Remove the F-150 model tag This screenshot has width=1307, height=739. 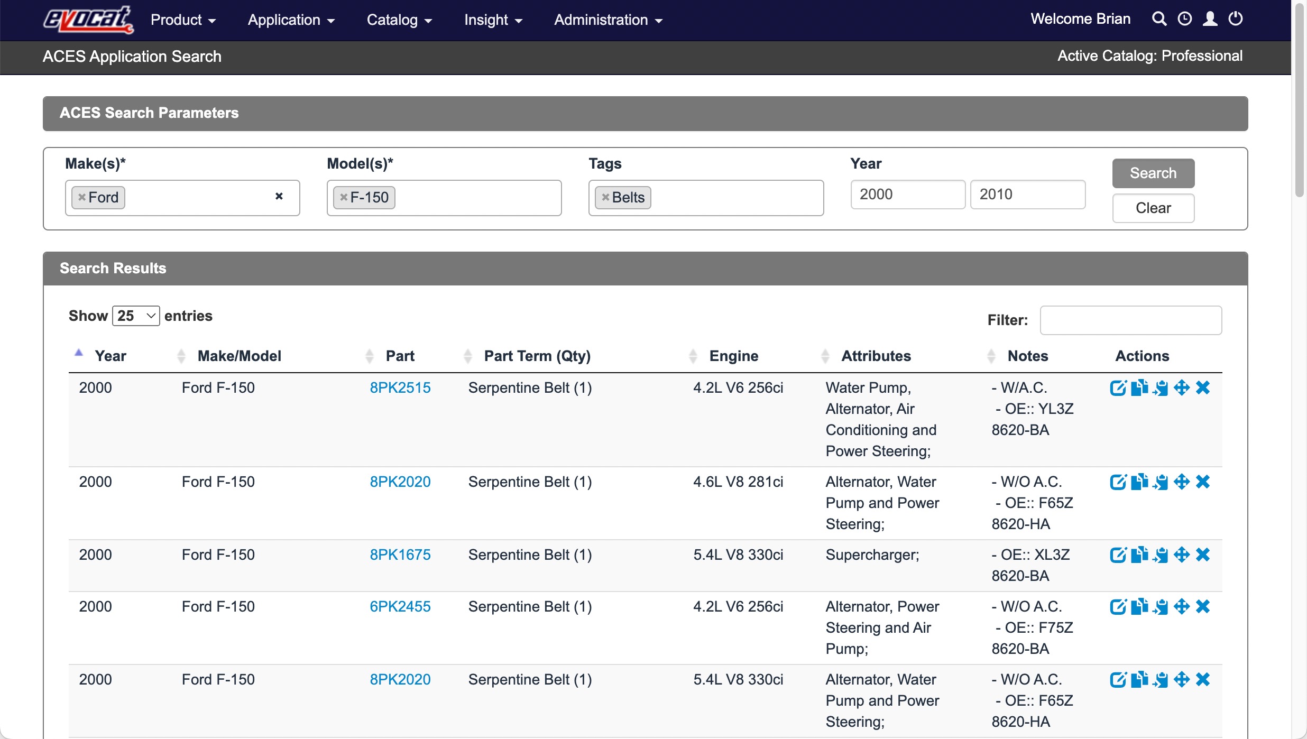coord(344,197)
